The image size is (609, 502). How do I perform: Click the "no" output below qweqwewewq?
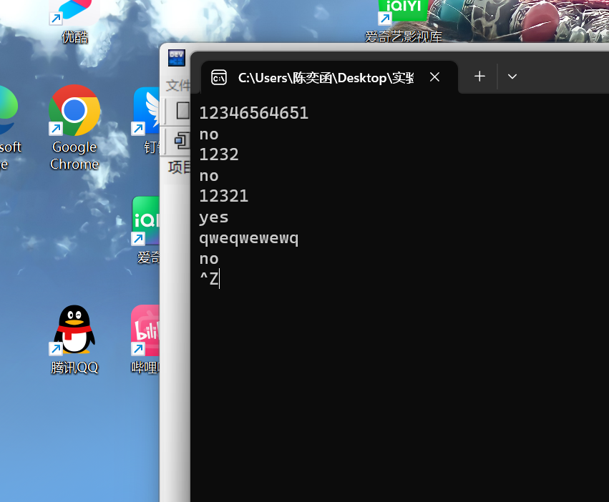pyautogui.click(x=209, y=259)
